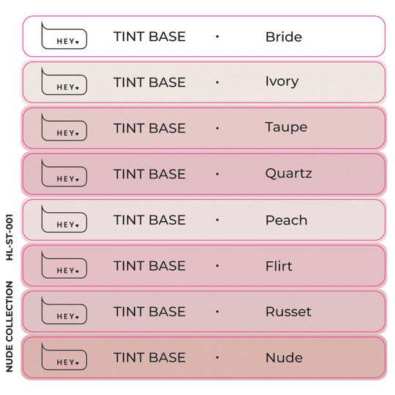395x395 pixels.
Task: Click the HEY logo on Quartz row
Action: click(x=64, y=173)
